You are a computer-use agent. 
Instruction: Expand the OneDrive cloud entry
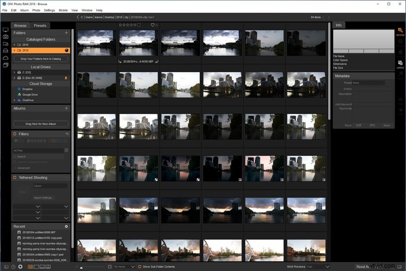(x=14, y=100)
